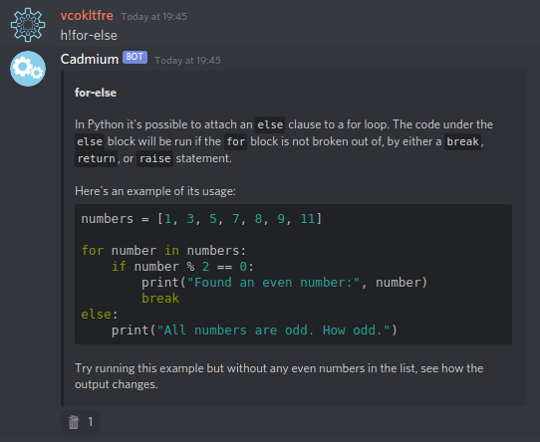Click the bold 'for-else' embed title
This screenshot has width=540, height=442.
(x=96, y=93)
